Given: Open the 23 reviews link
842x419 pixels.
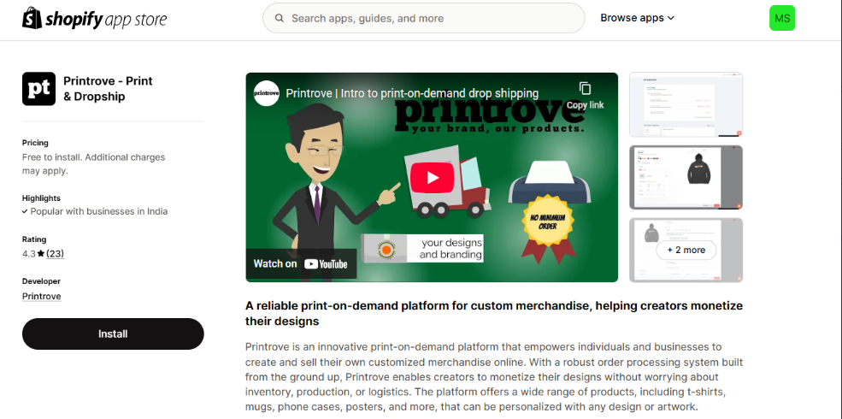Looking at the screenshot, I should coord(55,254).
